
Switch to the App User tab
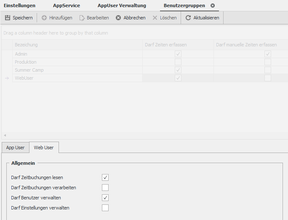coord(15,148)
